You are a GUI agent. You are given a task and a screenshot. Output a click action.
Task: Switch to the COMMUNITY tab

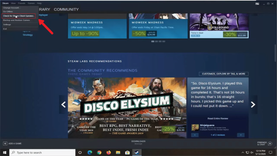click(66, 9)
